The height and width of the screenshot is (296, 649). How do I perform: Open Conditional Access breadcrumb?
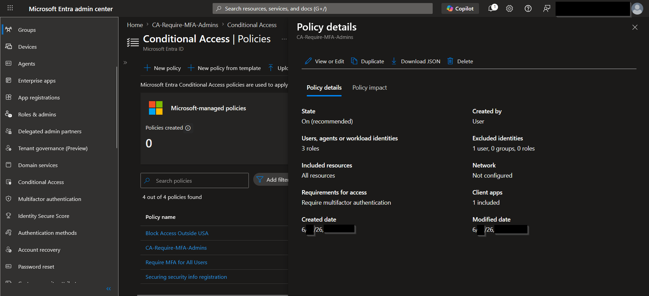pos(252,25)
